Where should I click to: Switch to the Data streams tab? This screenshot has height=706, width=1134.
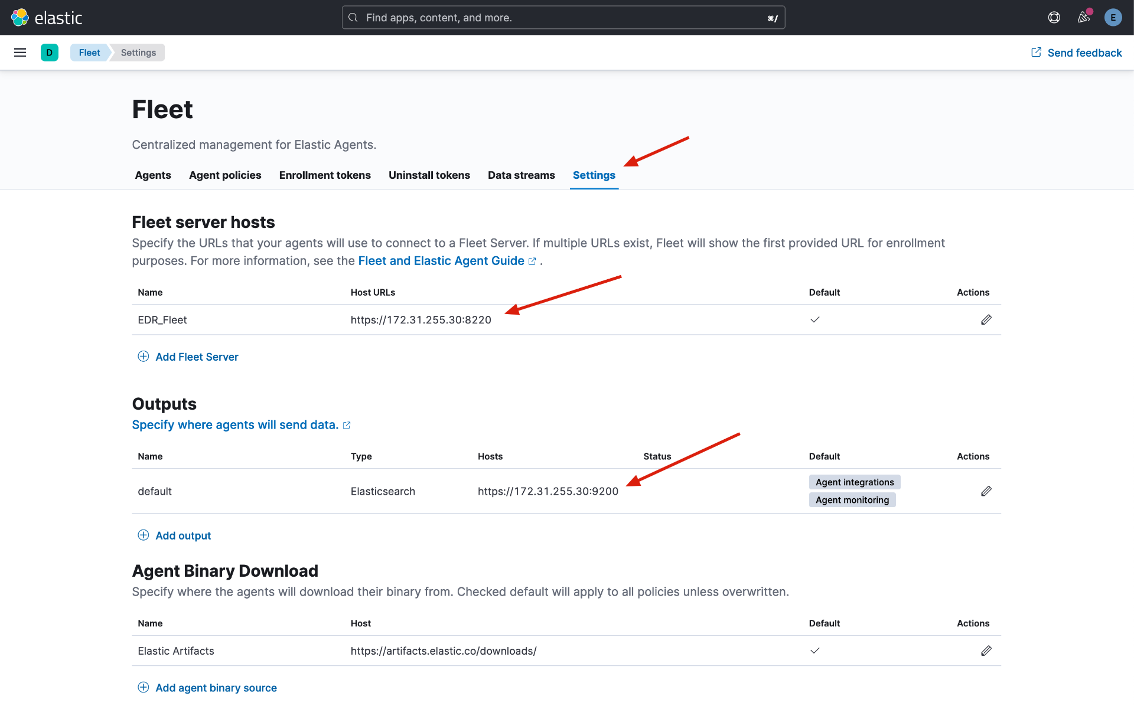click(522, 175)
